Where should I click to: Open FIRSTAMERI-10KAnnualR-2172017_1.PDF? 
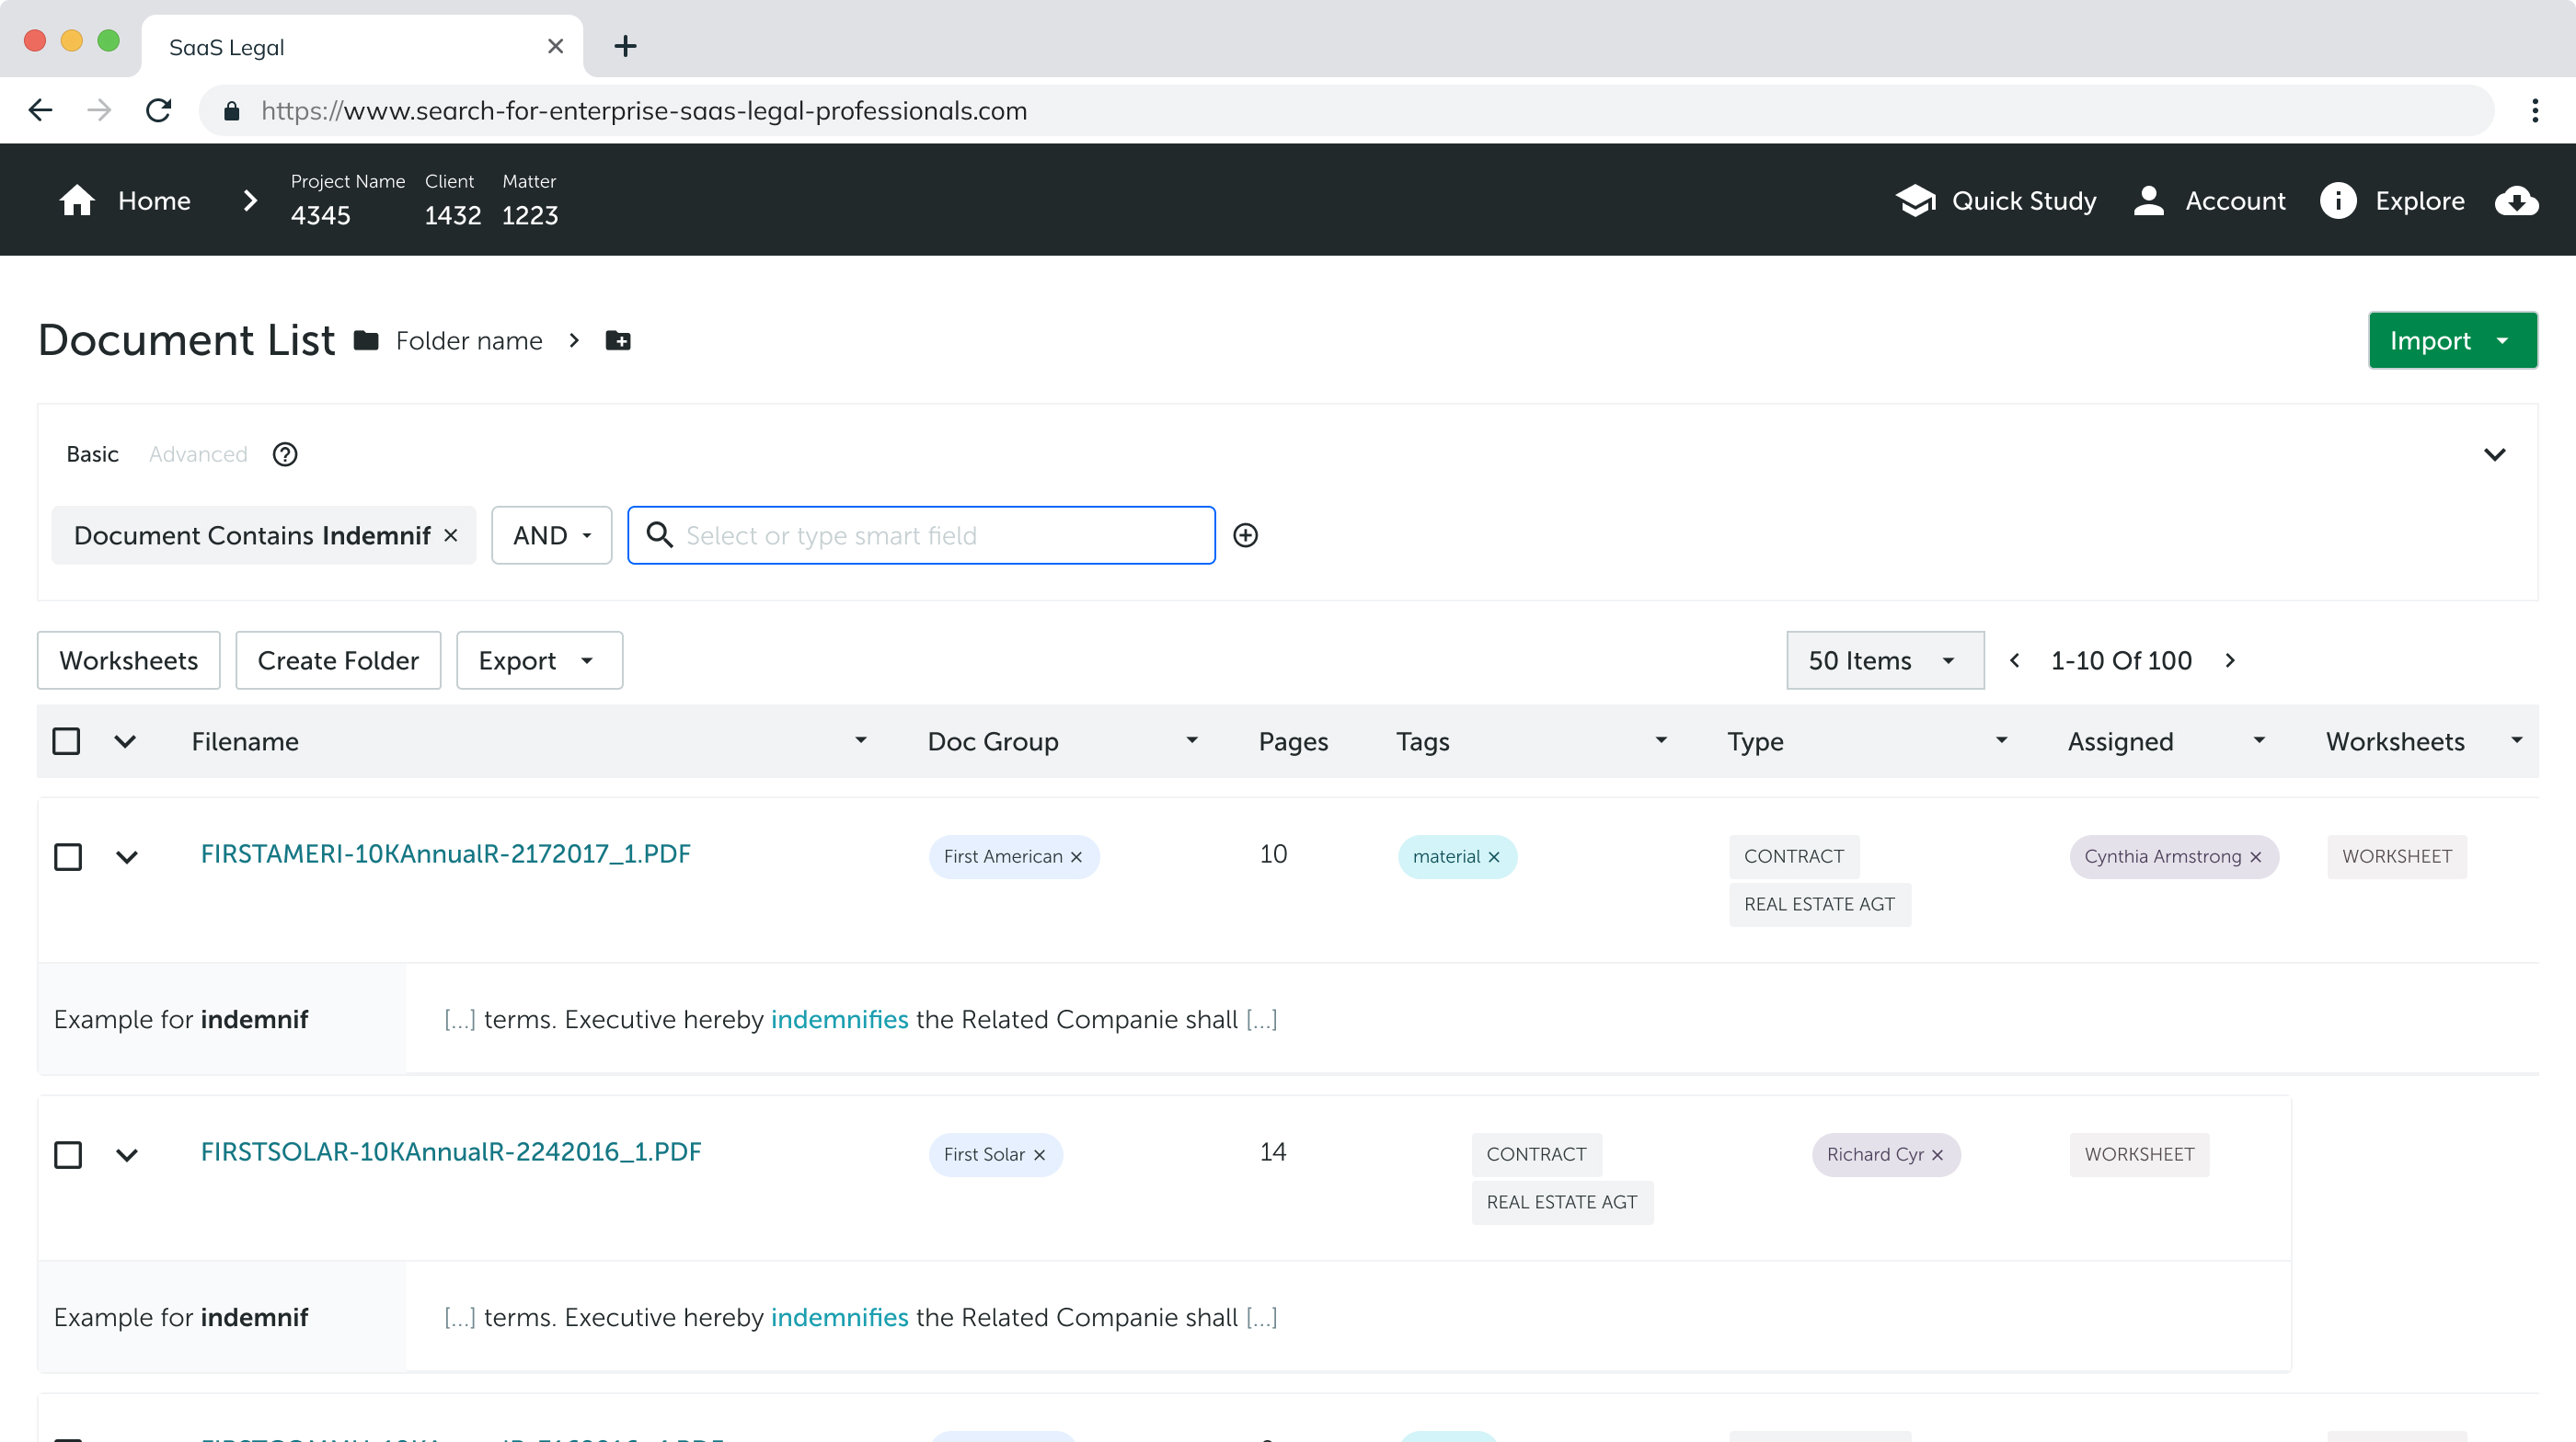coord(446,854)
